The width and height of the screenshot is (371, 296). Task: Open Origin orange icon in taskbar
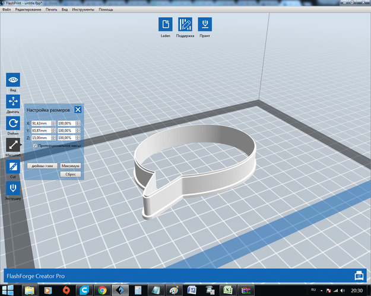pyautogui.click(x=66, y=290)
